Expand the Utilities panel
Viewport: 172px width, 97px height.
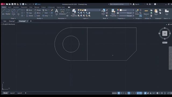tap(148, 19)
